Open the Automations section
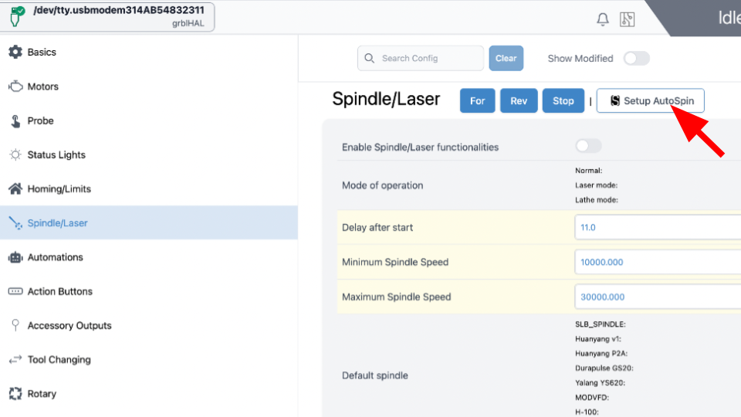Screen dimensions: 741x417 pyautogui.click(x=149, y=257)
